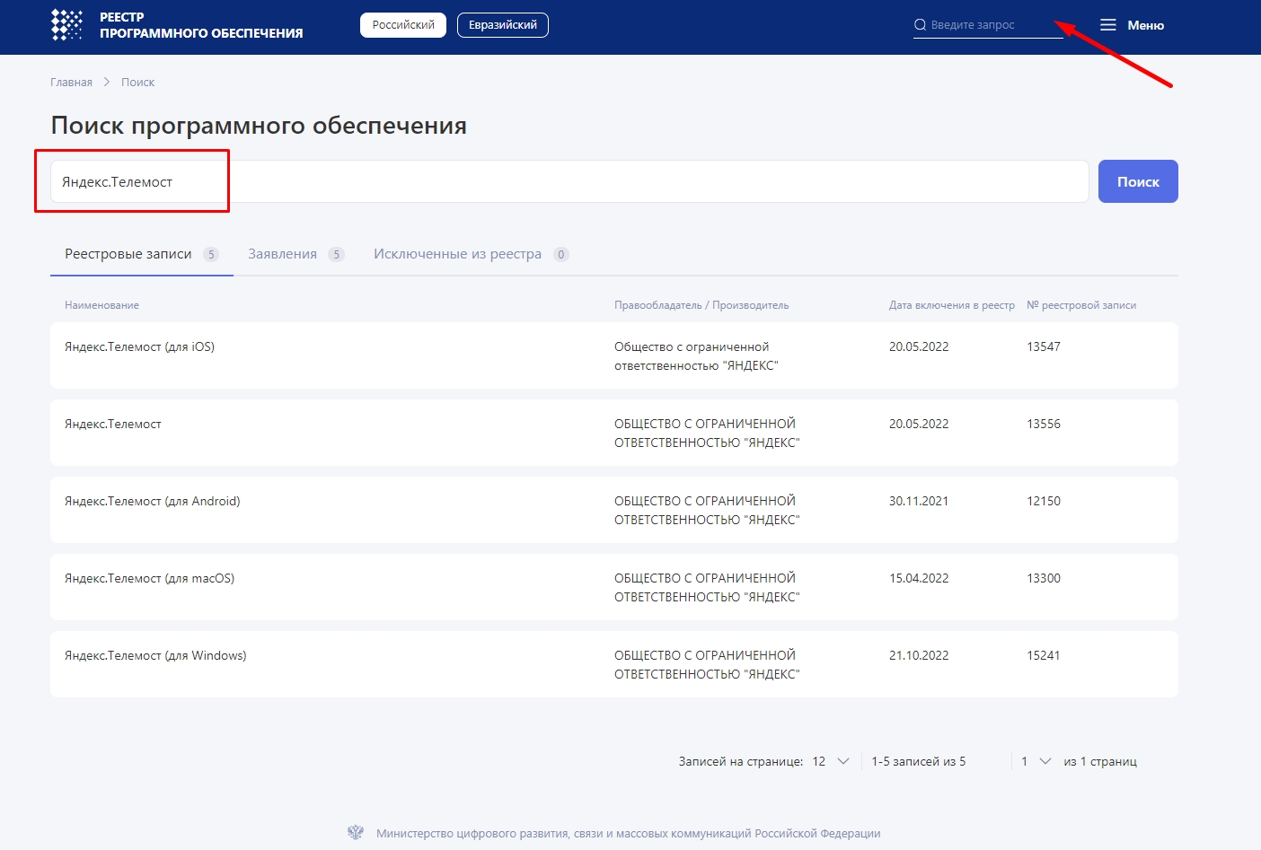Click the Ministry emblem in footer
This screenshot has width=1261, height=850.
(356, 833)
